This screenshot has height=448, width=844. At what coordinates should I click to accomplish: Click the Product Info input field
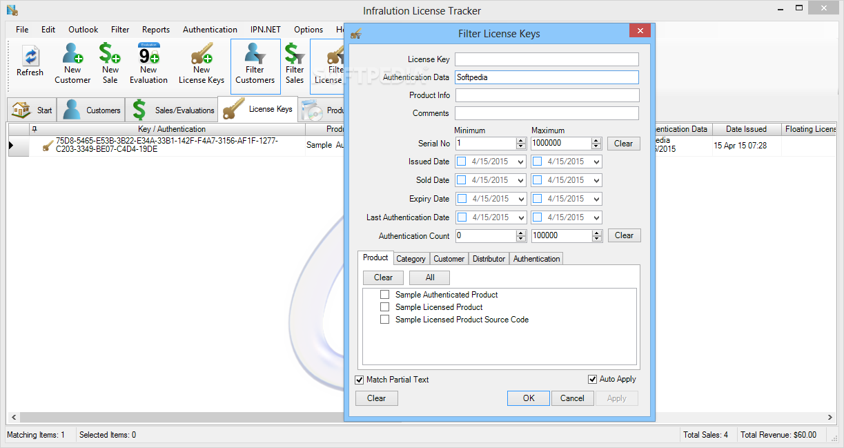click(547, 95)
